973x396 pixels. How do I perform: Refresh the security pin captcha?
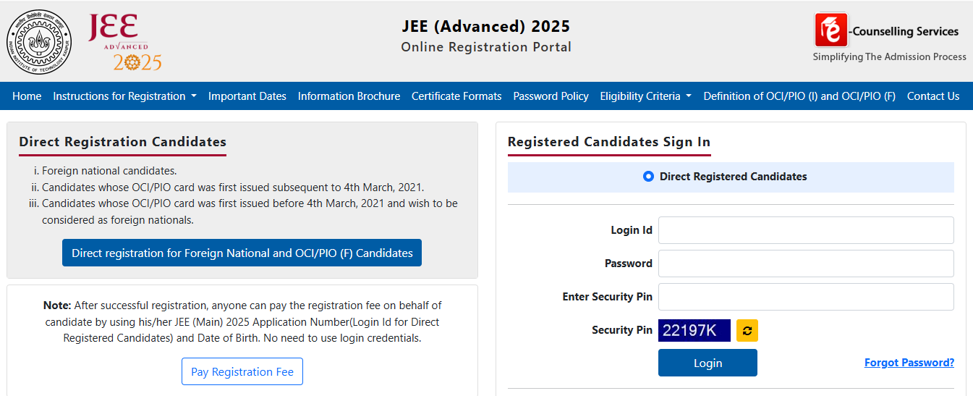pos(747,331)
